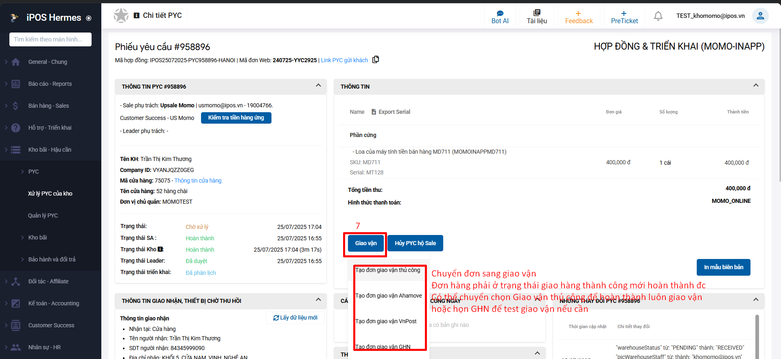Screen dimensions: 781x359
Task: Copy the PYC customer link icon
Action: [x=376, y=60]
